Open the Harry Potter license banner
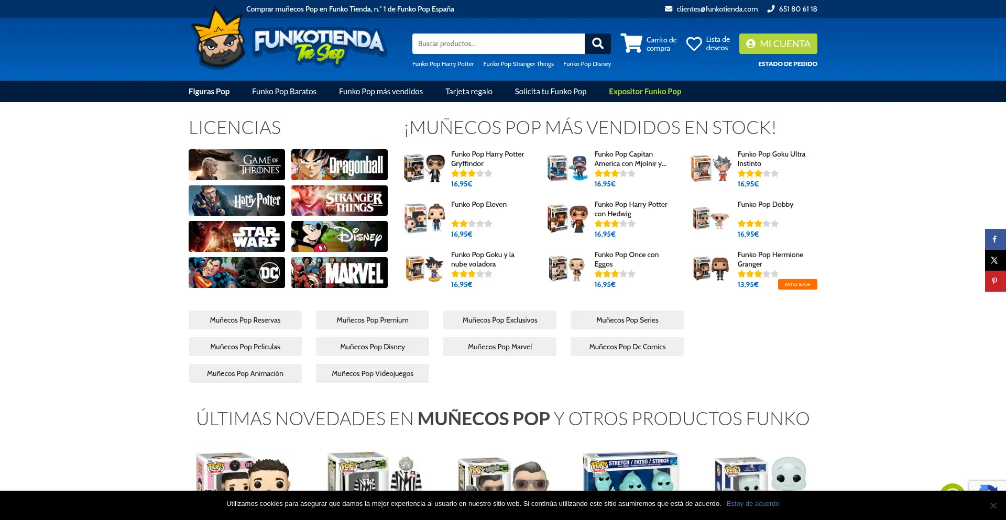 237,201
